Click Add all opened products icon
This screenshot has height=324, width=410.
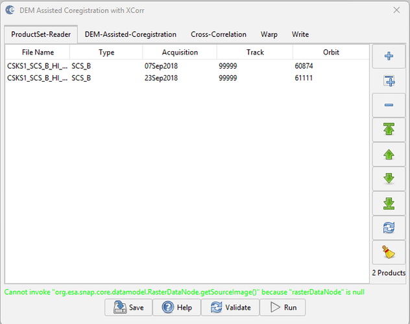click(389, 81)
